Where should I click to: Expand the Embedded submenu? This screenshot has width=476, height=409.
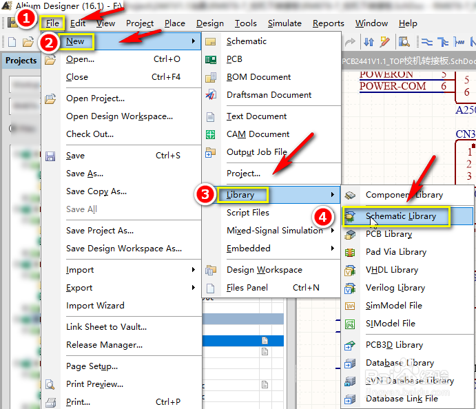click(333, 249)
